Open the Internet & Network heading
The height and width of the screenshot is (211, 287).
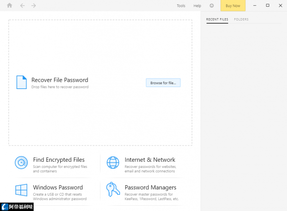(x=150, y=160)
